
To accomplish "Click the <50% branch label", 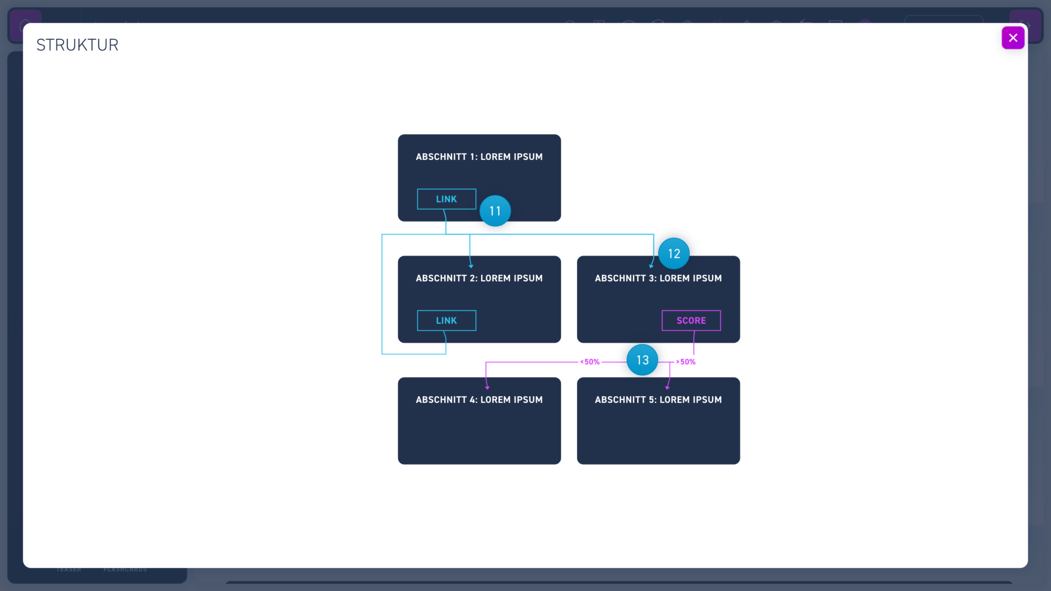I will (590, 362).
